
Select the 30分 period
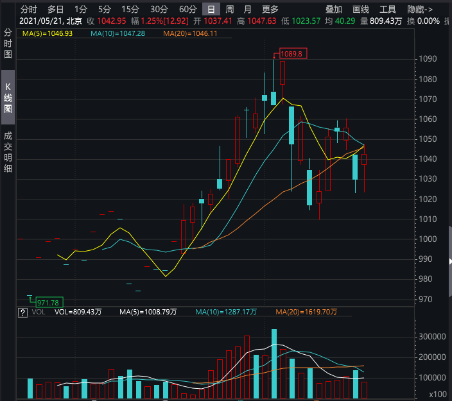[x=159, y=10]
